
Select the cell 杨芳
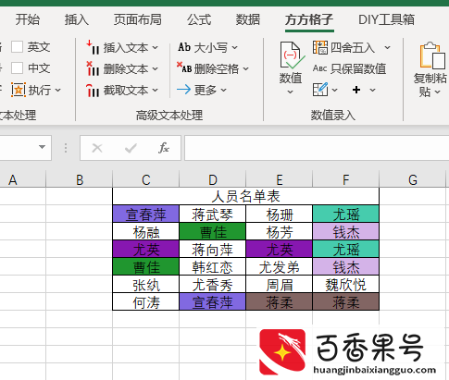click(x=280, y=232)
